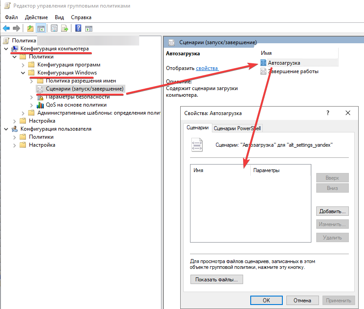The image size is (364, 309).
Task: Click the Автозагрузка script icon in list
Action: [x=263, y=62]
